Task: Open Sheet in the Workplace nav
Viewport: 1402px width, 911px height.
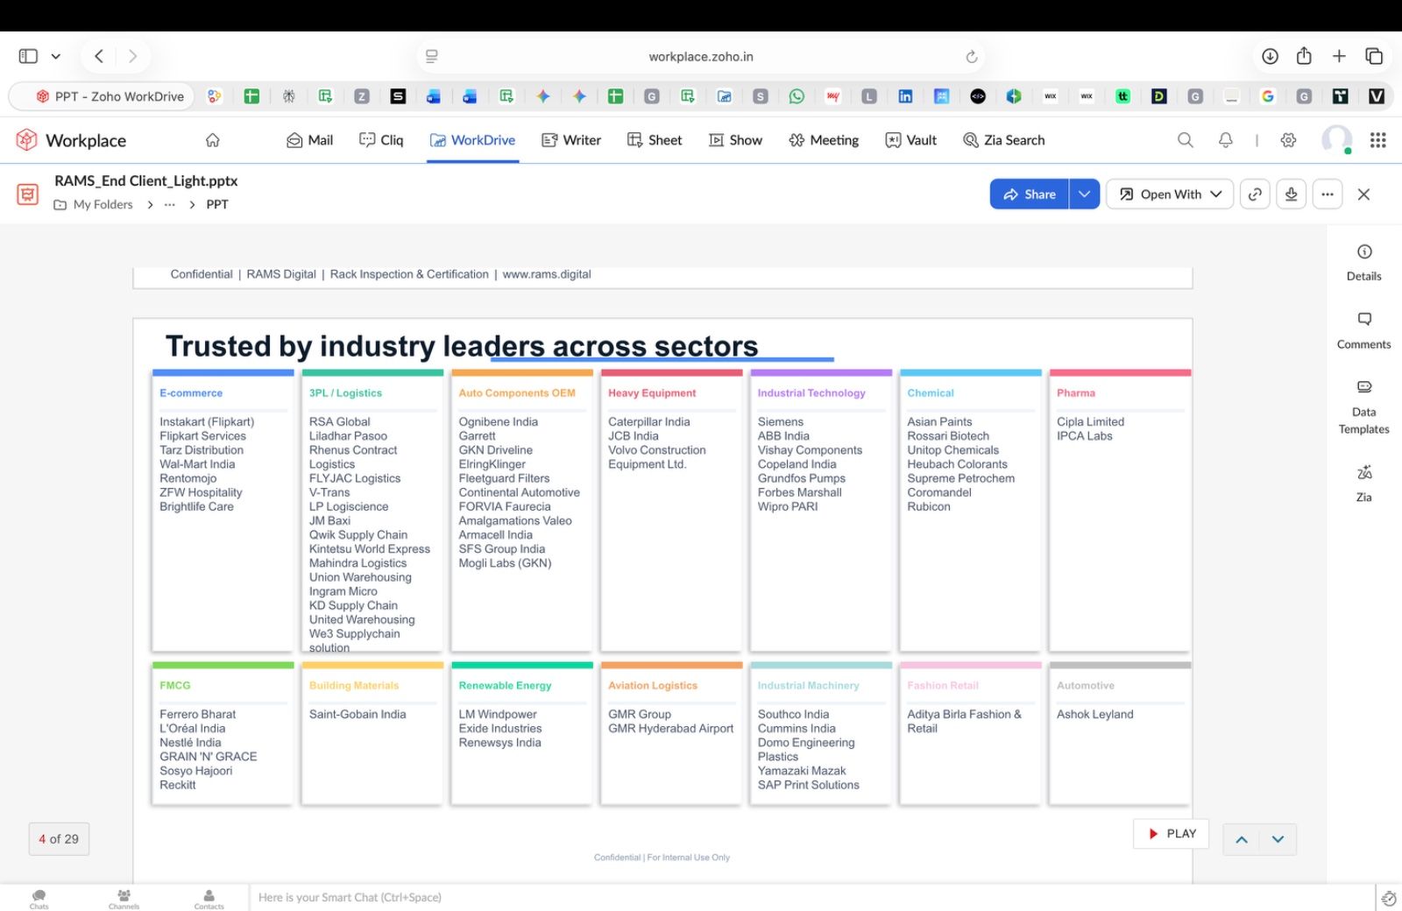Action: point(655,140)
